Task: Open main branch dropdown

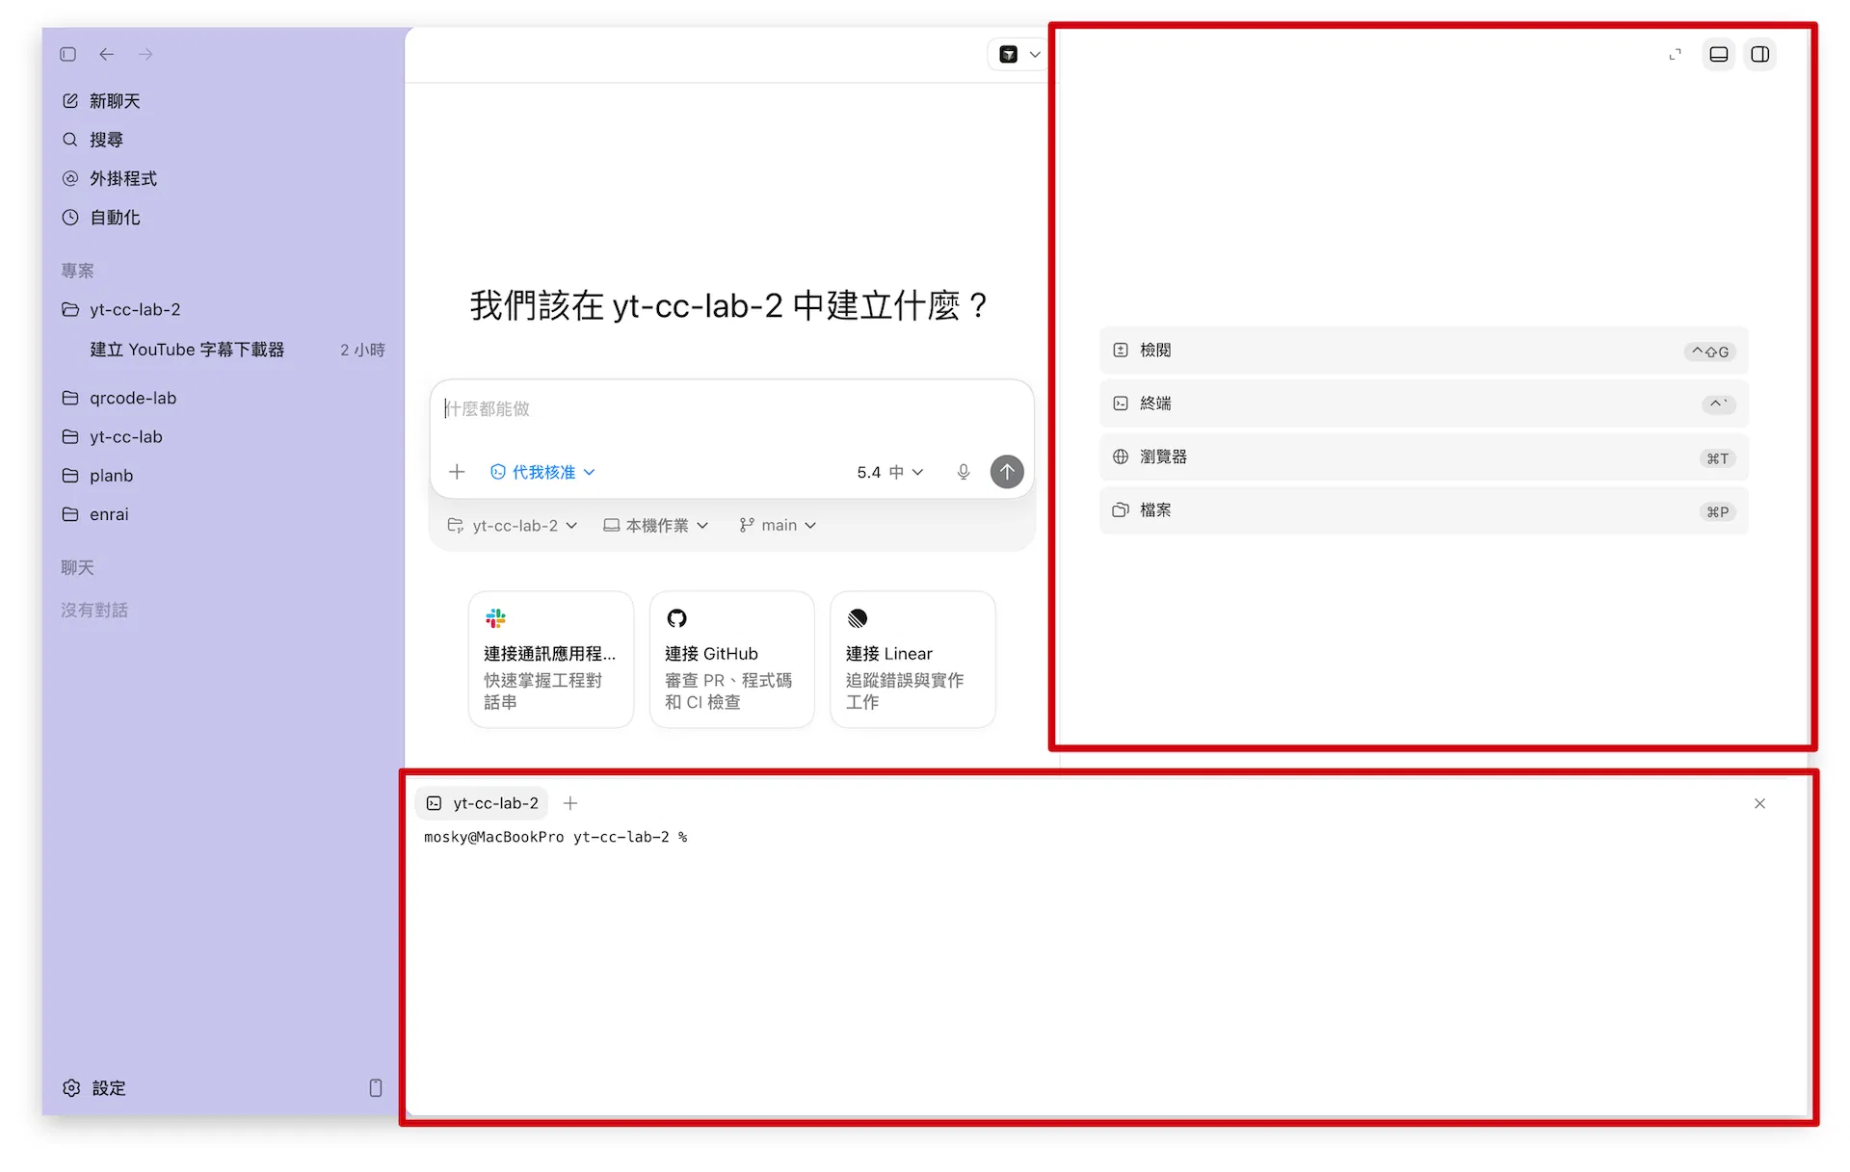Action: pyautogui.click(x=778, y=525)
